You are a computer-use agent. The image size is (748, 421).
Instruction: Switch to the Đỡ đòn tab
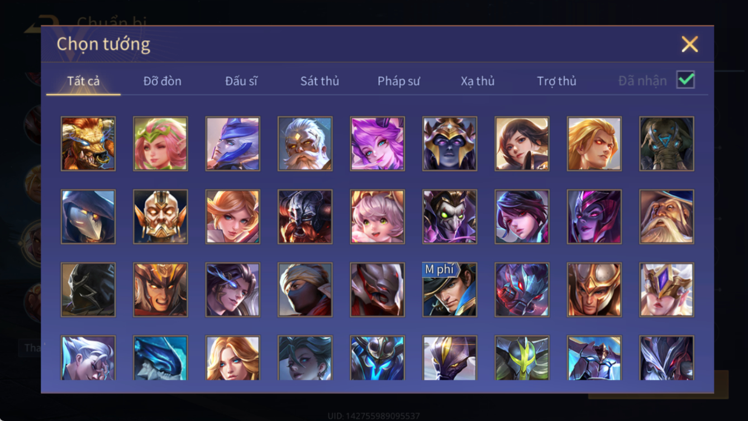(x=162, y=81)
